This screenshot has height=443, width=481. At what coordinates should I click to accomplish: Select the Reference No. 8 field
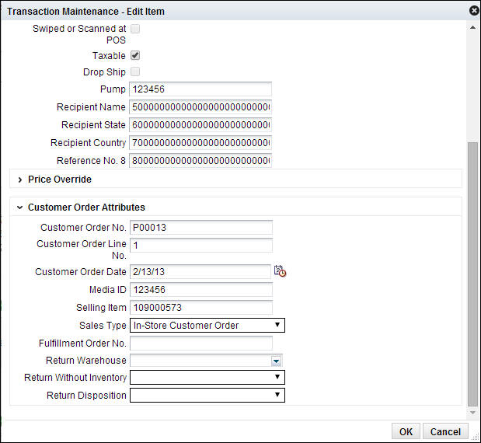200,160
